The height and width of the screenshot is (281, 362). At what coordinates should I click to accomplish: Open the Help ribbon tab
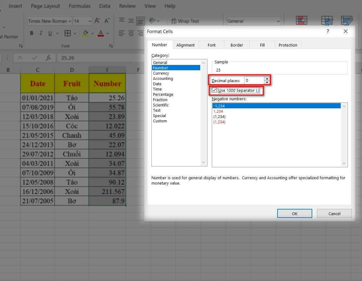coord(170,6)
